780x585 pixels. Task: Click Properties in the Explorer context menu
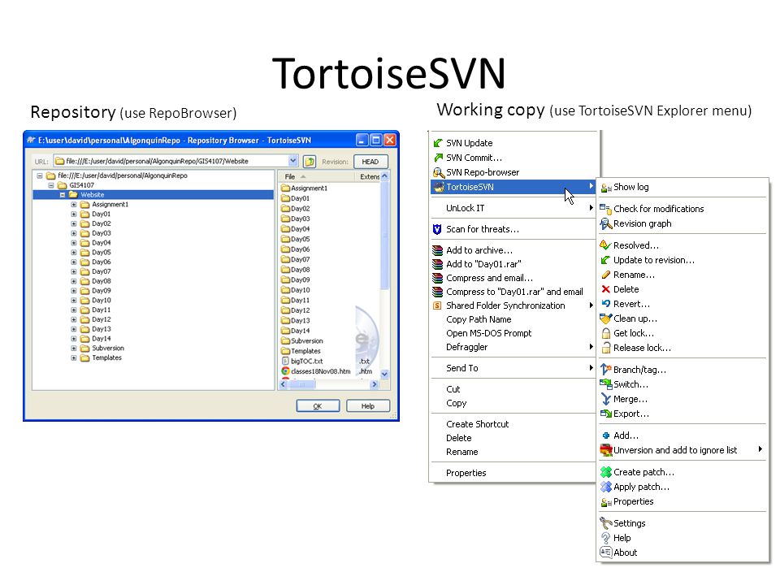coord(513,473)
